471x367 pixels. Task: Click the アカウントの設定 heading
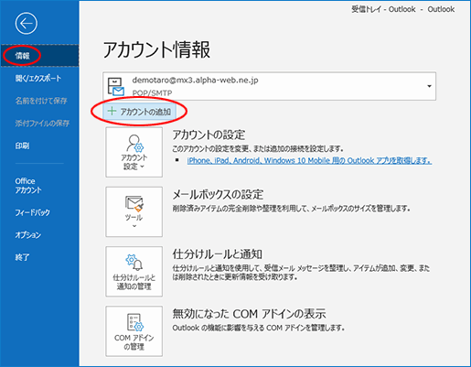pos(209,135)
